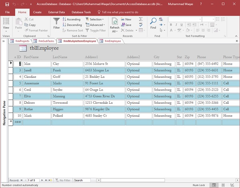Toggle bold text formatting

[170, 25]
